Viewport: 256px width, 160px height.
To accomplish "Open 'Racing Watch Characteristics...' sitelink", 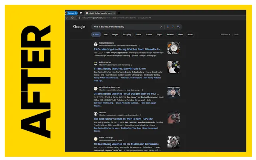I will [x=106, y=78].
